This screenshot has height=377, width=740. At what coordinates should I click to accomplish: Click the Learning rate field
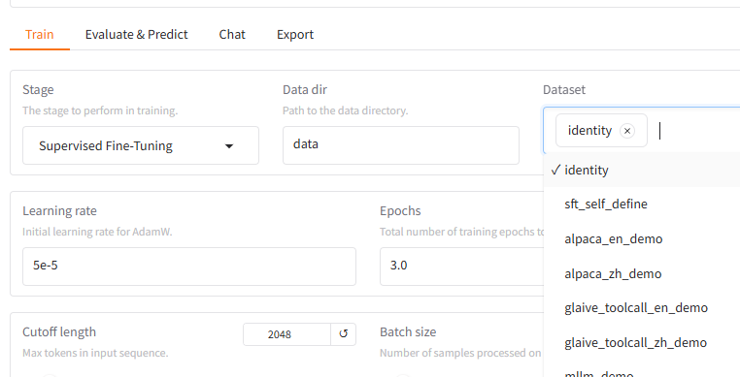pyautogui.click(x=189, y=267)
